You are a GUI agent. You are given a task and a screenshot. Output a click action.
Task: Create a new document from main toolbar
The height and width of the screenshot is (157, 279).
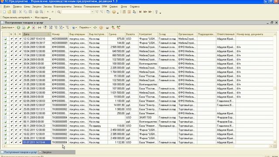click(x=4, y=12)
